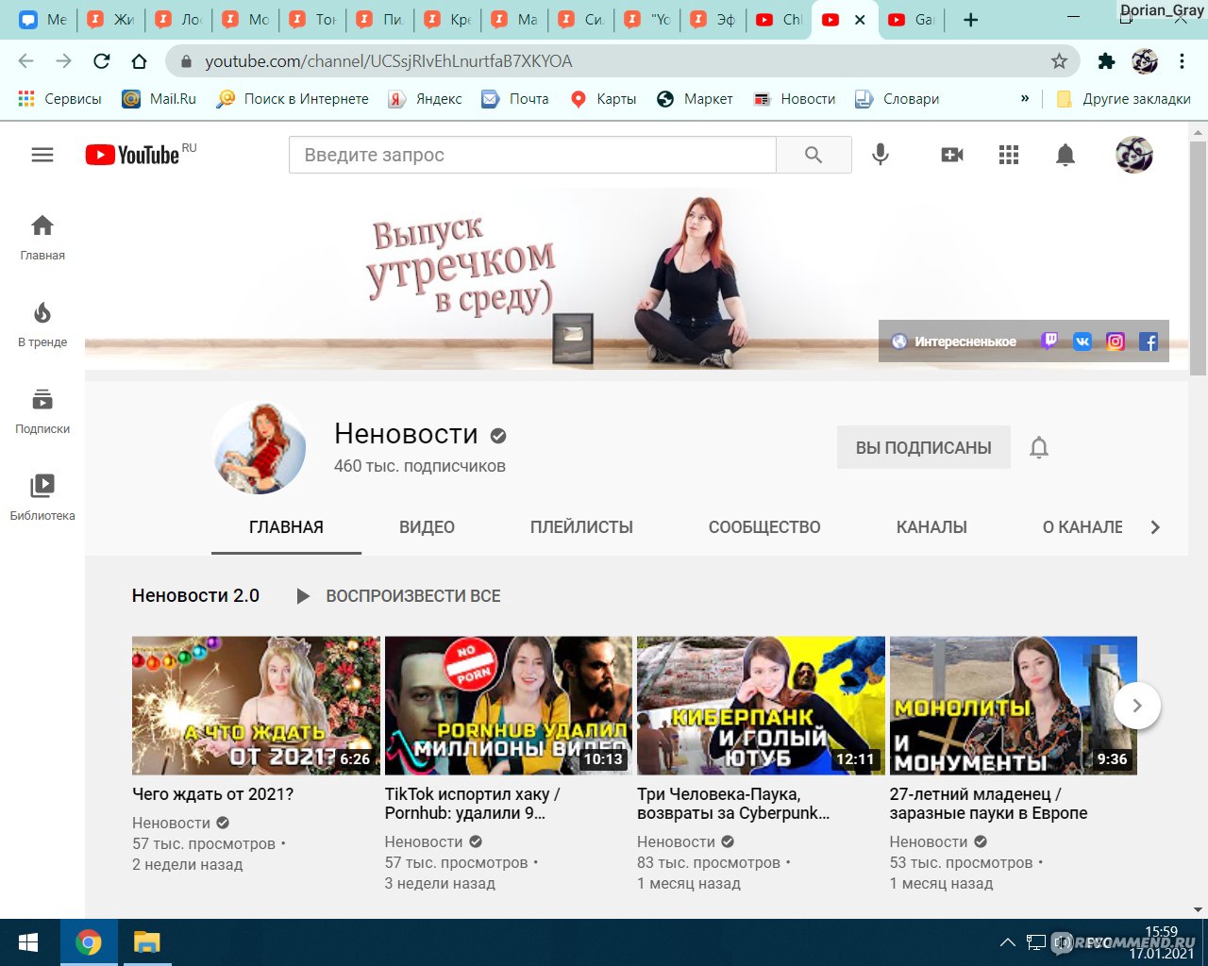Image resolution: width=1208 pixels, height=966 pixels.
Task: Click ВОСПРОИЗВЕСТИ ВСЕ play all button
Action: pyautogui.click(x=398, y=596)
